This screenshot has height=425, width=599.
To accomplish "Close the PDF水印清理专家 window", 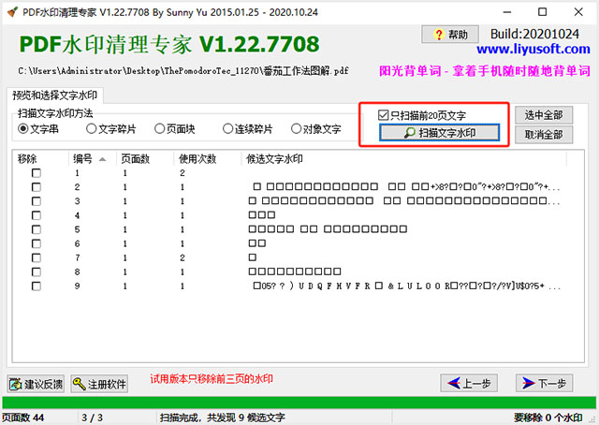I will click(578, 12).
